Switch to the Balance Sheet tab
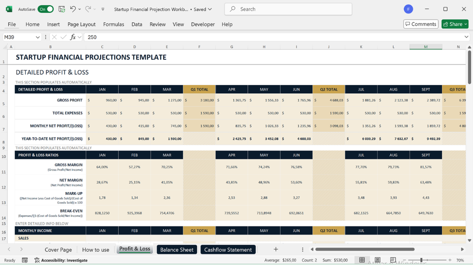The height and width of the screenshot is (265, 473). pos(177,250)
